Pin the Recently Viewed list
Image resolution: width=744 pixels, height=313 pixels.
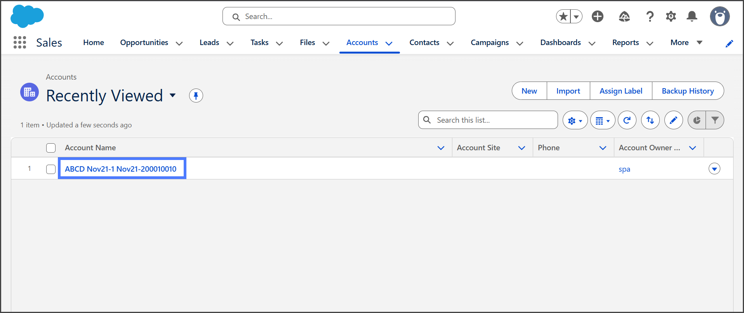pyautogui.click(x=196, y=96)
